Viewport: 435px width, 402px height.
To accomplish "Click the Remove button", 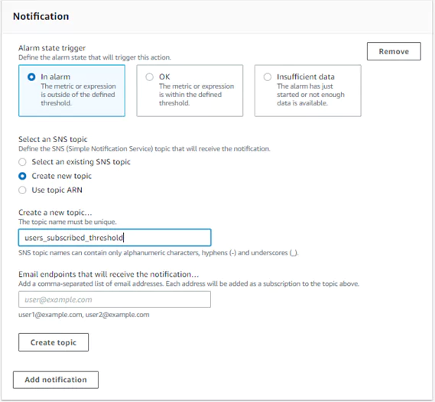I will [x=394, y=51].
